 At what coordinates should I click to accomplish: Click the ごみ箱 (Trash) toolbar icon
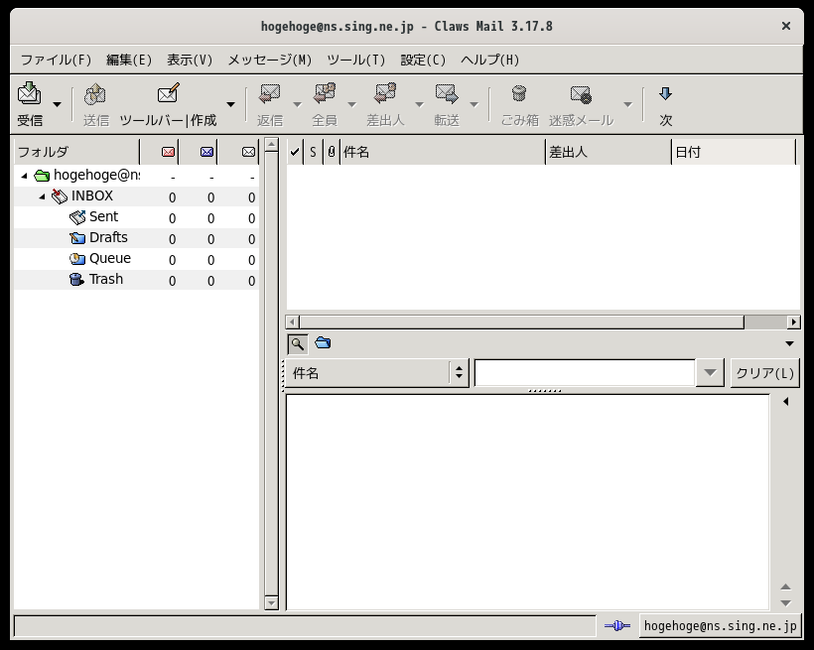tap(519, 94)
